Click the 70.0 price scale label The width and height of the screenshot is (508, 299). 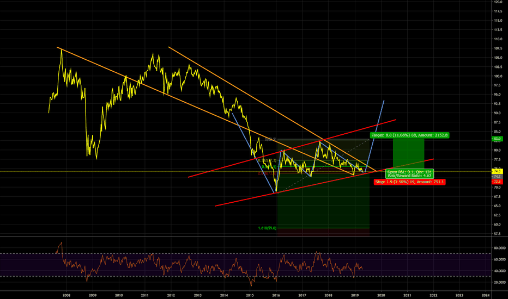pos(498,188)
